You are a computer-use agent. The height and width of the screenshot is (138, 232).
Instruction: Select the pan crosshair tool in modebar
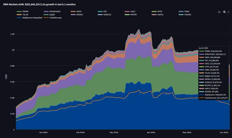point(228,12)
